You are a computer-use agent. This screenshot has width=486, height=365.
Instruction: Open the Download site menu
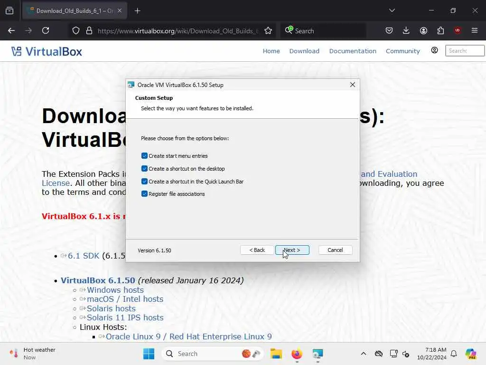[304, 51]
